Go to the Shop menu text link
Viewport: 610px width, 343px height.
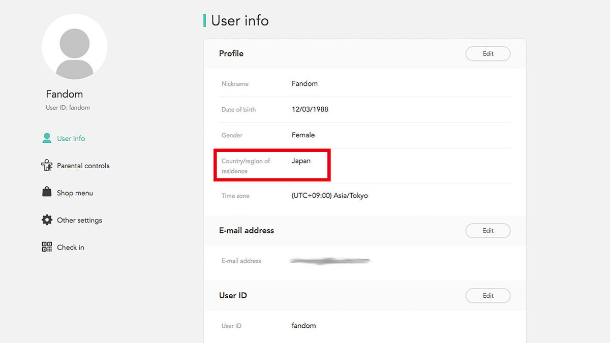75,193
